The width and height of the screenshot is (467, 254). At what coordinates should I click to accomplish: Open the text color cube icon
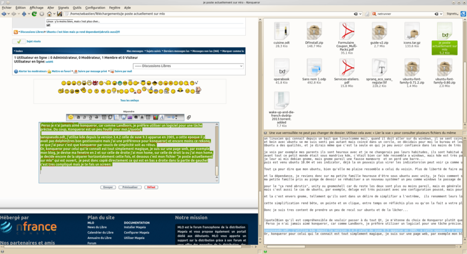[155, 117]
